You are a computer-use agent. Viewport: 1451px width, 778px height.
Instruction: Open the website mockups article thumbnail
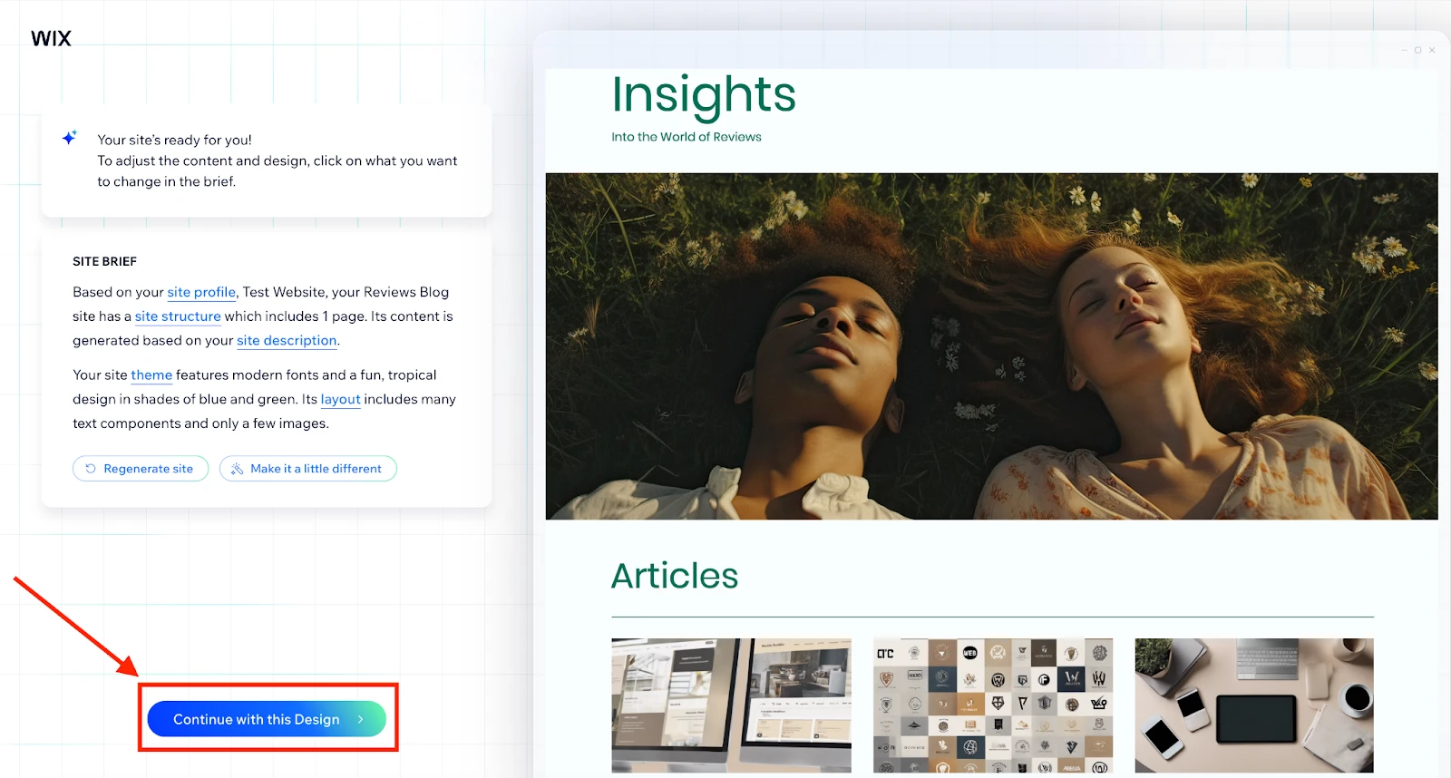tap(732, 705)
